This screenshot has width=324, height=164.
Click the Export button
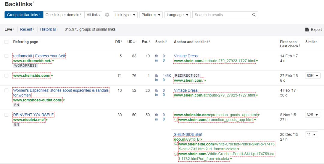tap(313, 30)
